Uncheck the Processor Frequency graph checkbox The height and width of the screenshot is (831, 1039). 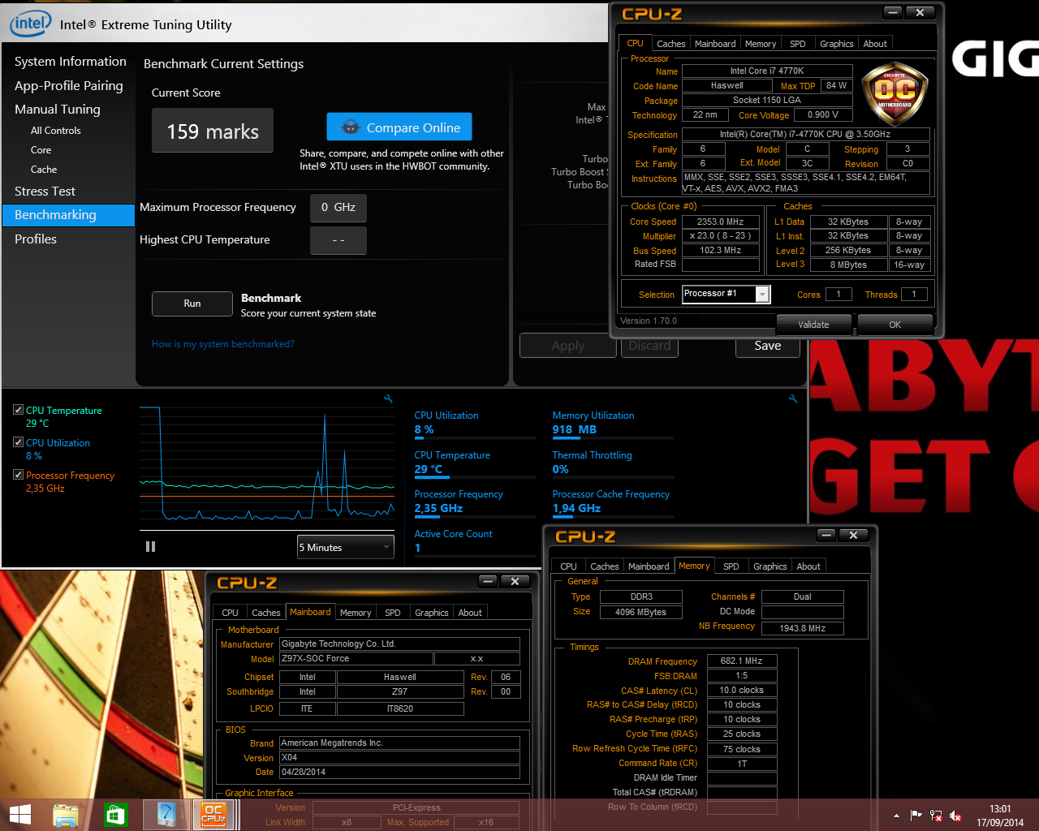[18, 475]
